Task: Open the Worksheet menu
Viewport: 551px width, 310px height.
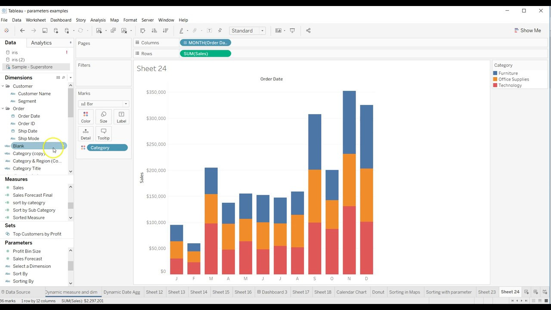Action: coord(36,20)
